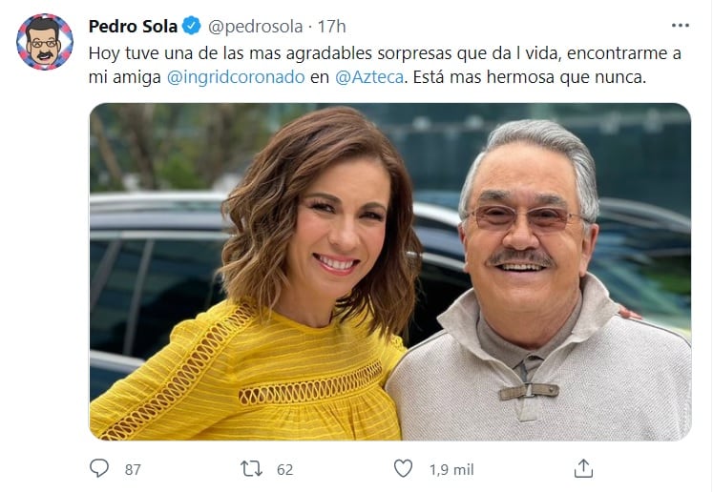The image size is (713, 492).
Task: Click the tweet text starting "Hoy tuve"
Action: [385, 66]
